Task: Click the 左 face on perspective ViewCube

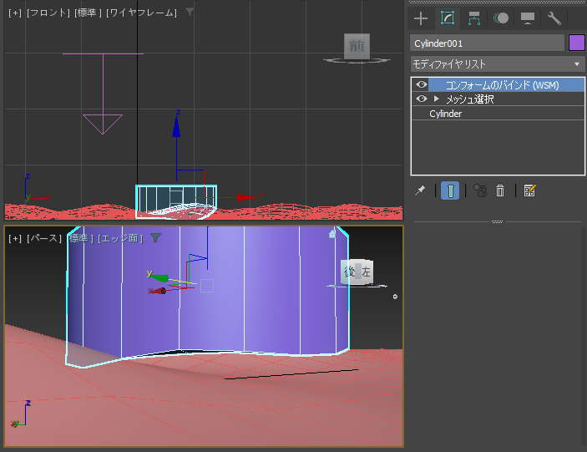Action: tap(366, 272)
